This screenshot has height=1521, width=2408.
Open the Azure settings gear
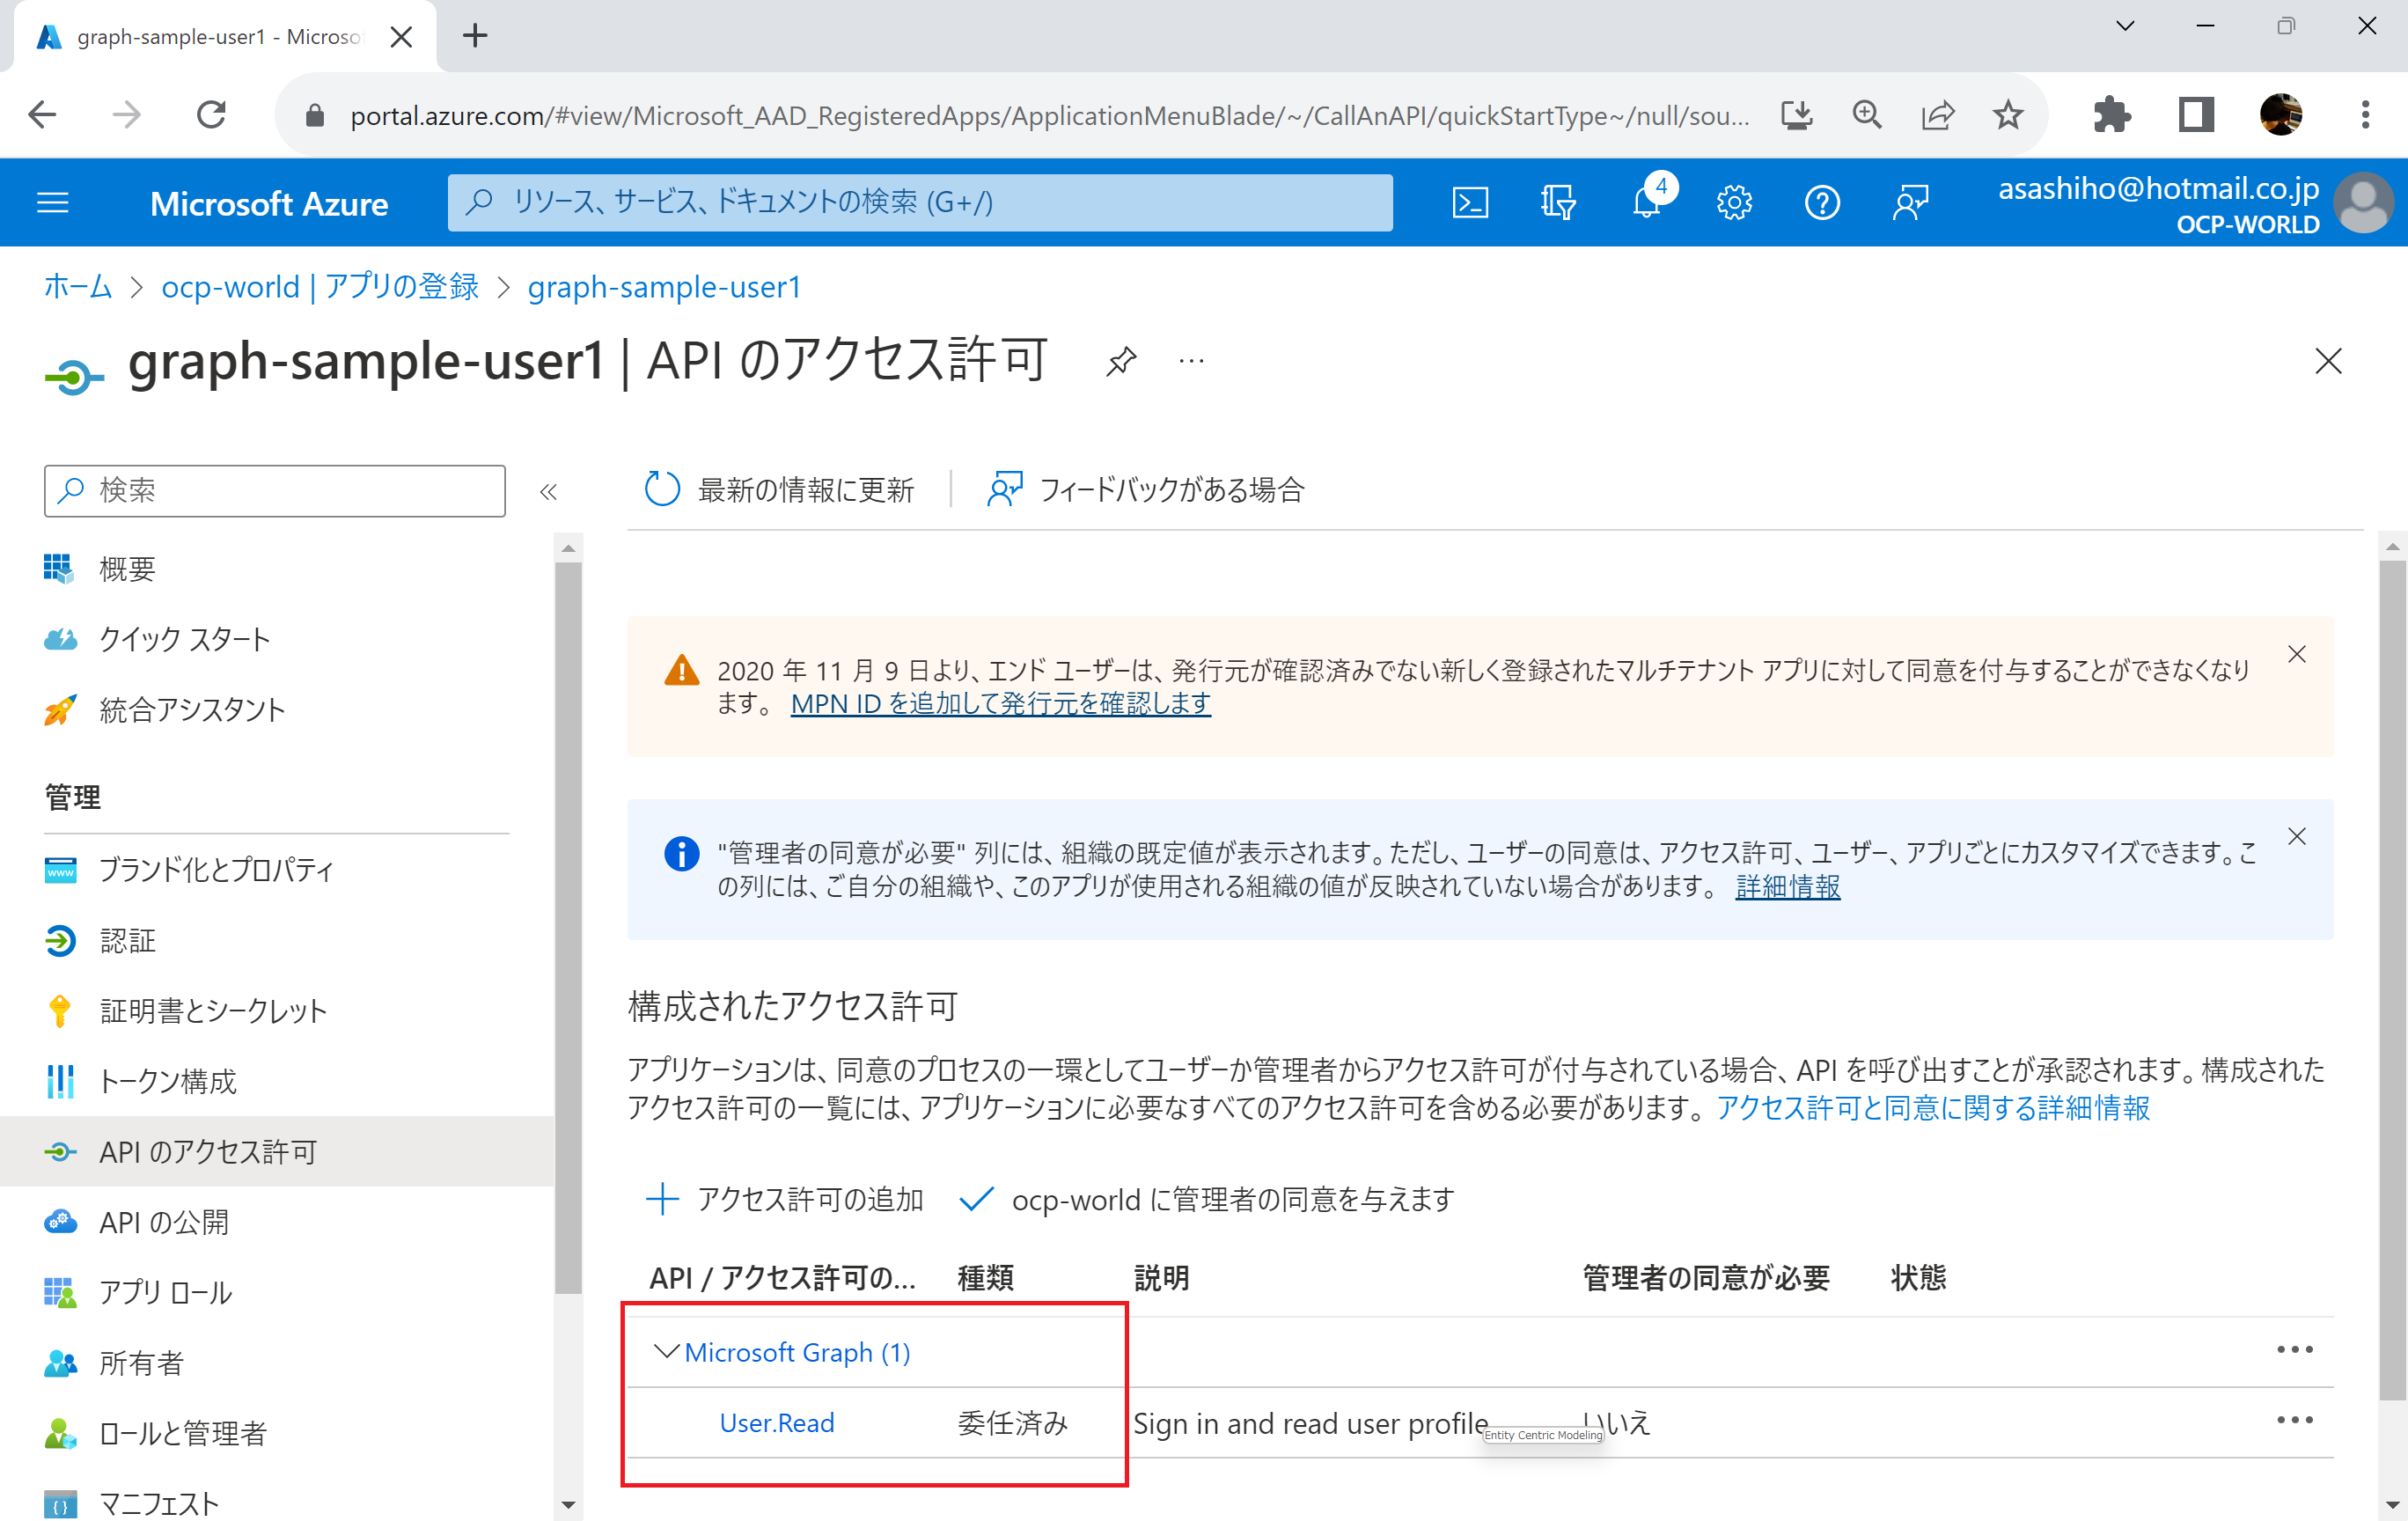click(x=1734, y=202)
